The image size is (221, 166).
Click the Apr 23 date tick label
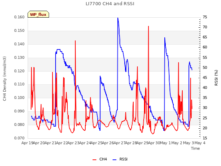pos(74,143)
